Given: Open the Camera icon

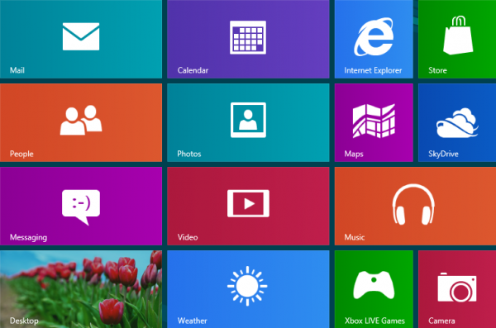Looking at the screenshot, I should (x=457, y=288).
